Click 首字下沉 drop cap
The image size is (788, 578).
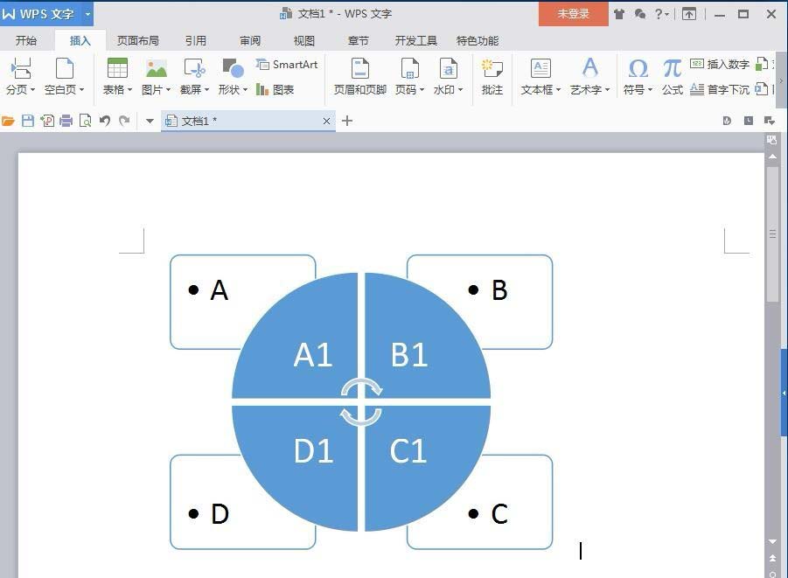[720, 89]
